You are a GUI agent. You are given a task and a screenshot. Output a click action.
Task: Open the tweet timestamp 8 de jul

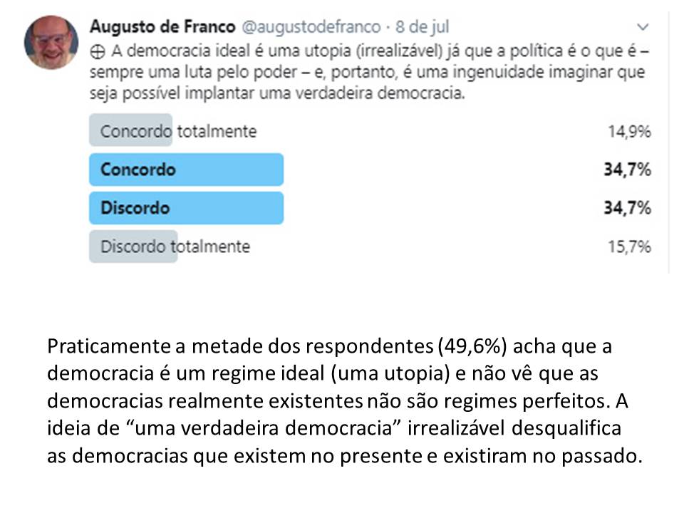coord(422,27)
